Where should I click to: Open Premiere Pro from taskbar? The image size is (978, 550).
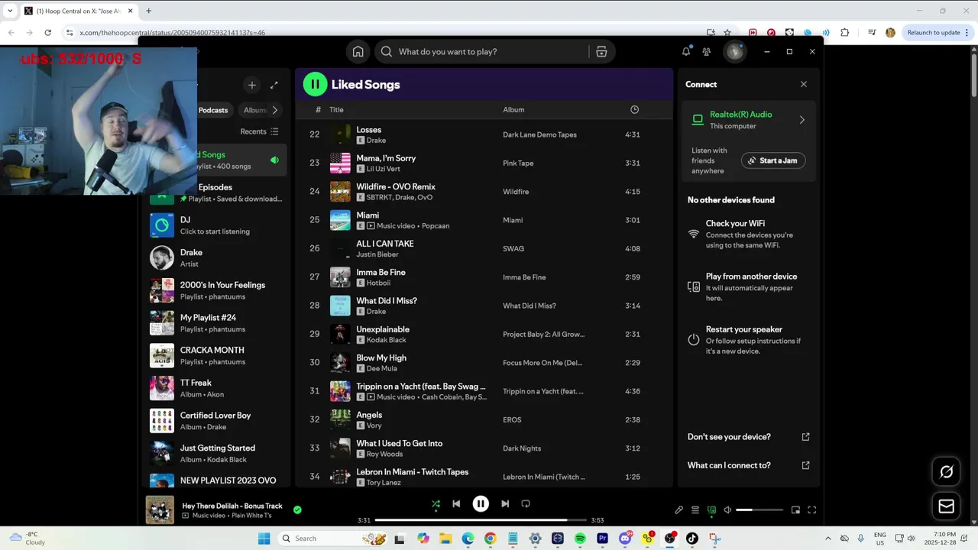click(x=602, y=539)
